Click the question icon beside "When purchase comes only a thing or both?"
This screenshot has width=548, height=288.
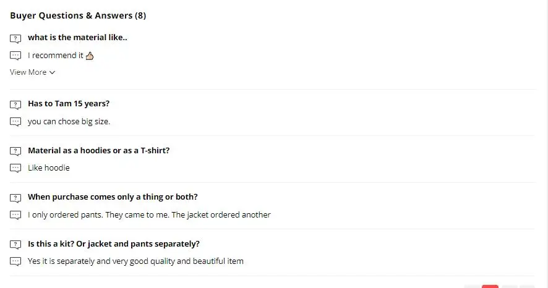pyautogui.click(x=15, y=198)
